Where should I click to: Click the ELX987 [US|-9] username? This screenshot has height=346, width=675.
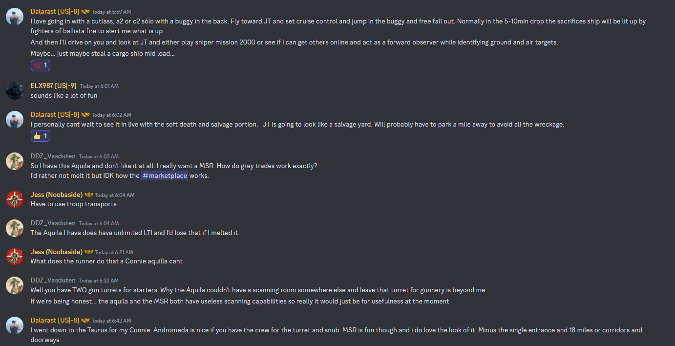[53, 86]
